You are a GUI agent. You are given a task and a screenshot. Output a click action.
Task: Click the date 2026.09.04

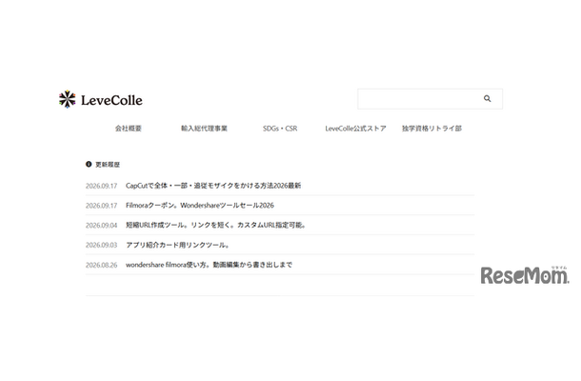(101, 226)
